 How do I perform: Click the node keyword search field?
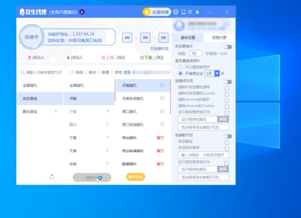(x=44, y=72)
